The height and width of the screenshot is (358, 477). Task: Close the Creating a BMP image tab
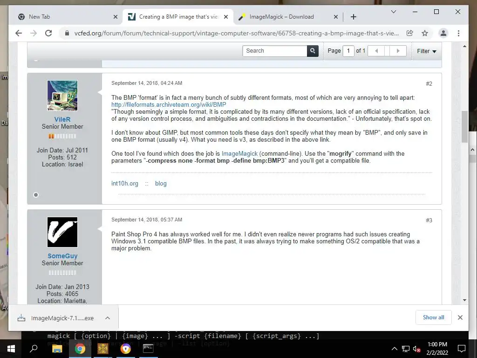pyautogui.click(x=226, y=17)
